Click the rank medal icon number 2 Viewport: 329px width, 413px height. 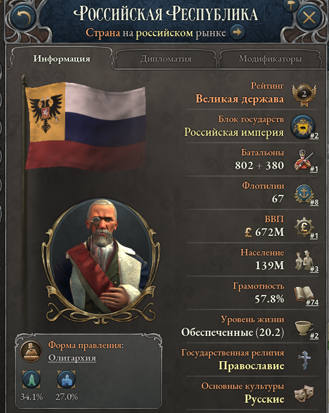304,94
